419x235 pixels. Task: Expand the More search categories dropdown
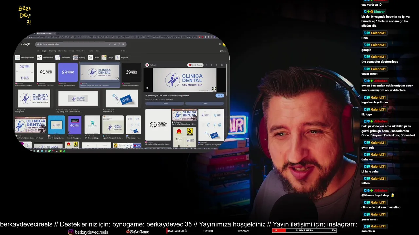click(98, 51)
